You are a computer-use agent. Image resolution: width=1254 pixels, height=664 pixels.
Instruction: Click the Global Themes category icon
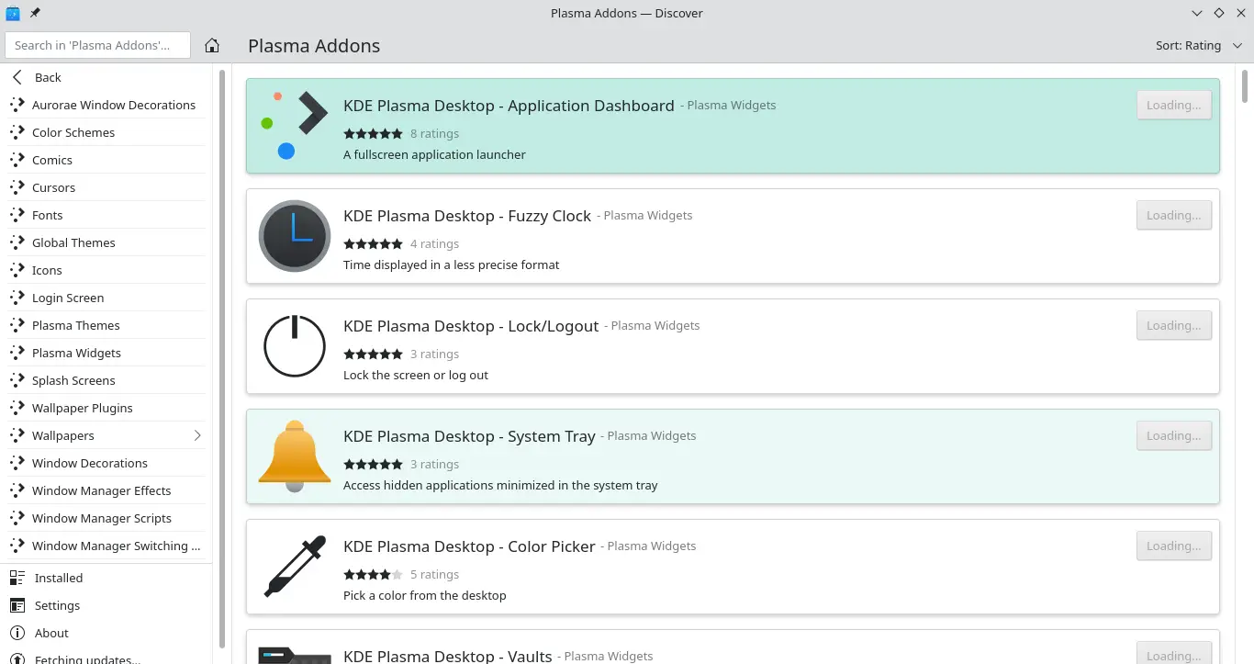(17, 242)
